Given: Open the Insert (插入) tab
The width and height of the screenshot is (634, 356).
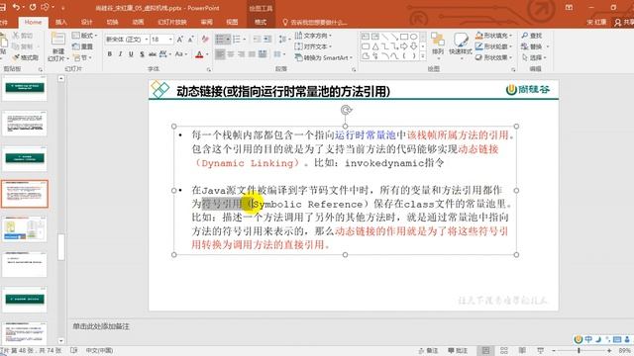Looking at the screenshot, I should (x=61, y=22).
